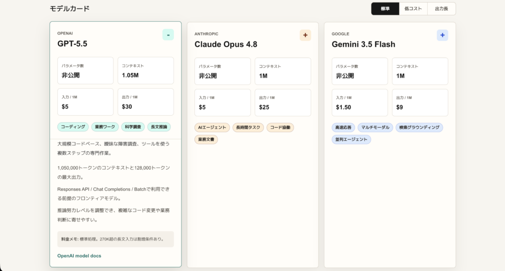This screenshot has width=505, height=271.
Task: Click the 料金メモ note box
Action: 115,239
